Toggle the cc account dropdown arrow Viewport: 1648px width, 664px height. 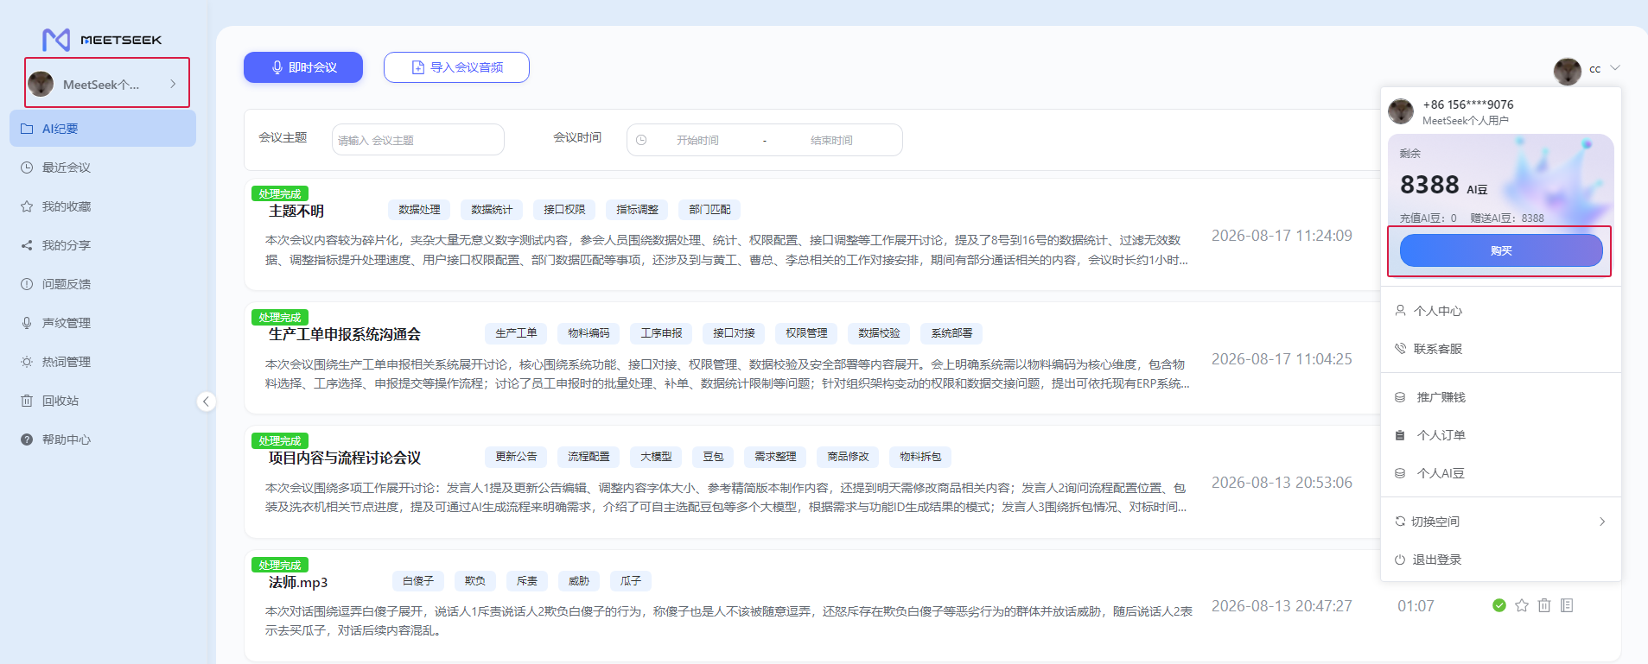1615,67
